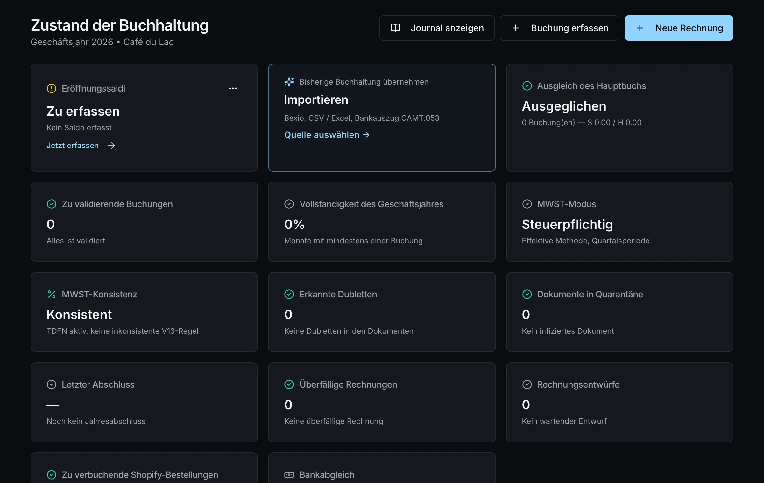Image resolution: width=764 pixels, height=483 pixels.
Task: Click the Keine überfällige Rechnung text
Action: (334, 421)
